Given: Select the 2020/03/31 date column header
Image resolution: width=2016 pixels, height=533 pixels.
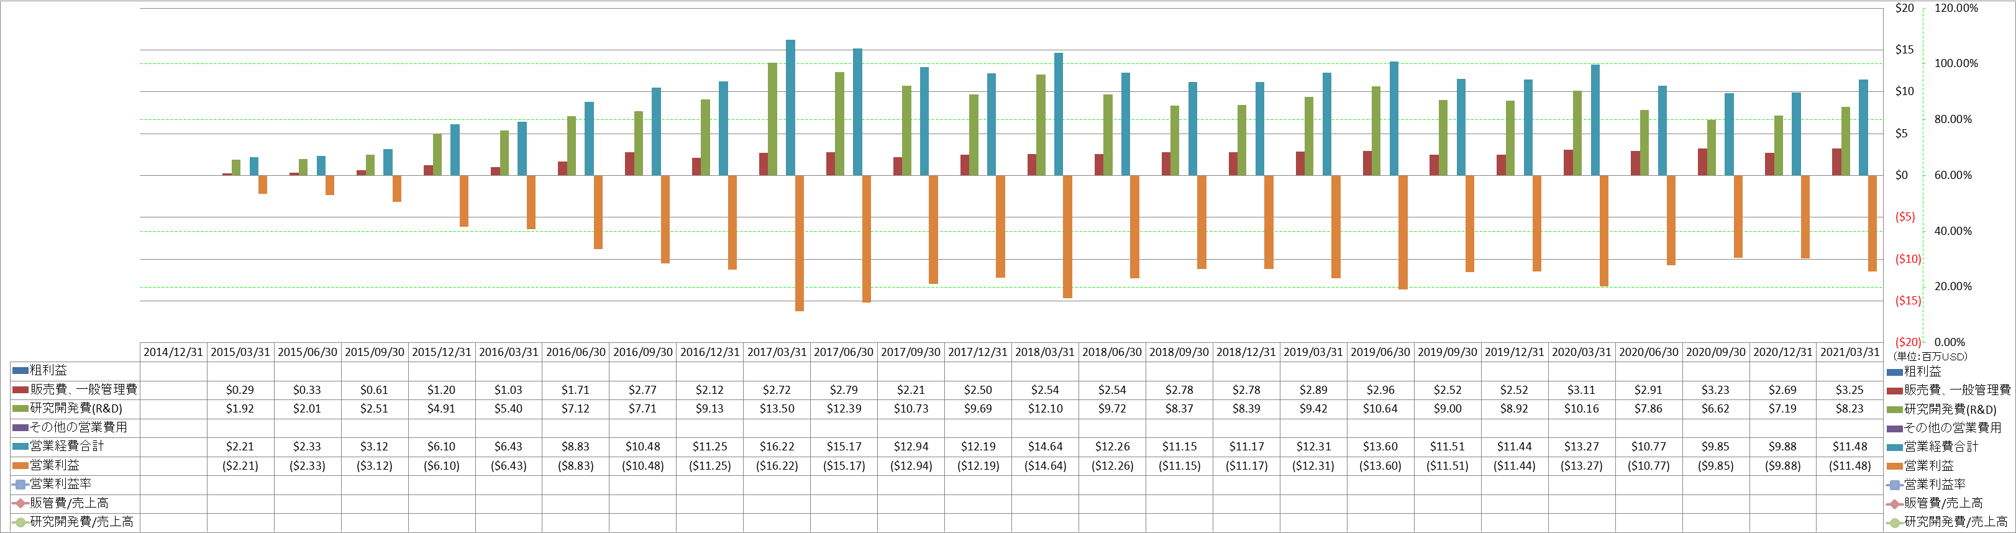Looking at the screenshot, I should (1582, 352).
